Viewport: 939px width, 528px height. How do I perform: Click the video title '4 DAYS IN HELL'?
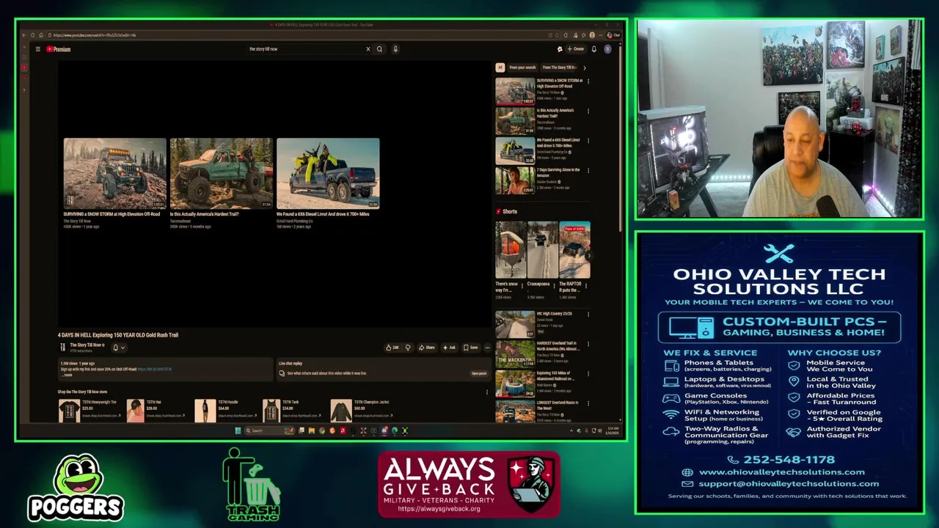click(118, 335)
